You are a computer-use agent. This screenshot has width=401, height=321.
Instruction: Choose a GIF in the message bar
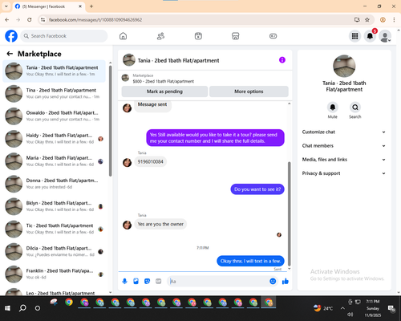coord(159,281)
